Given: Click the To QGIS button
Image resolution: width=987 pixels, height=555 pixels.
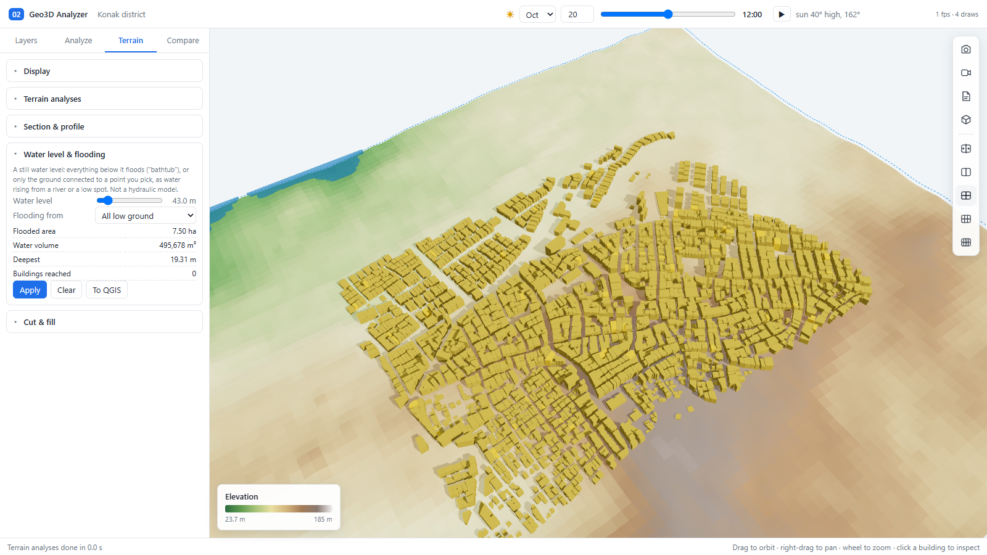Looking at the screenshot, I should click(107, 290).
